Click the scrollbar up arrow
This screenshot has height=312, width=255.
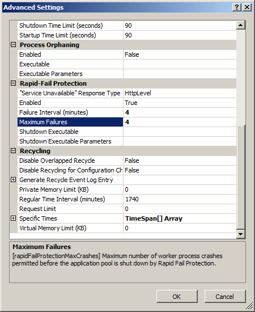pyautogui.click(x=241, y=25)
